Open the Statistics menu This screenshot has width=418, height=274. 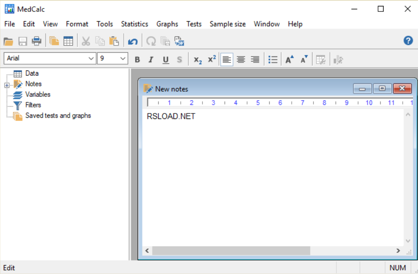(134, 24)
